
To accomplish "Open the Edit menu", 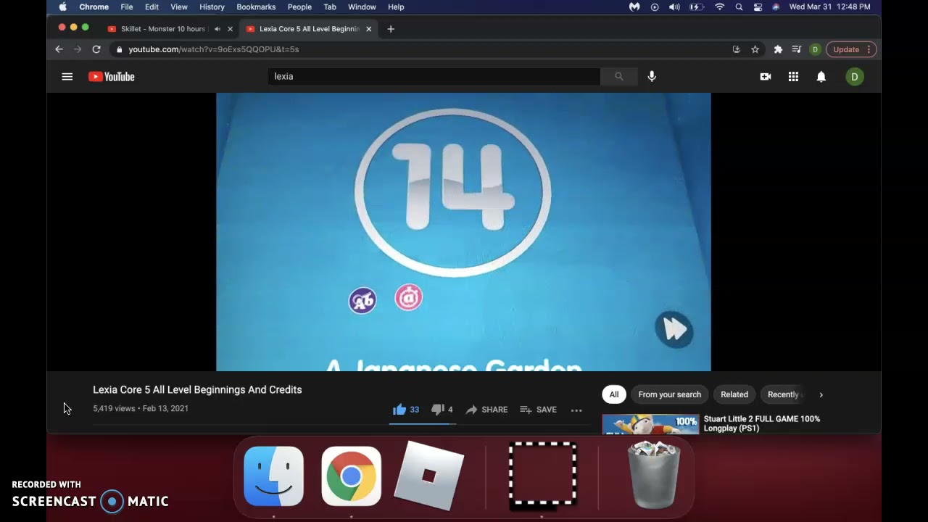I will coord(152,7).
